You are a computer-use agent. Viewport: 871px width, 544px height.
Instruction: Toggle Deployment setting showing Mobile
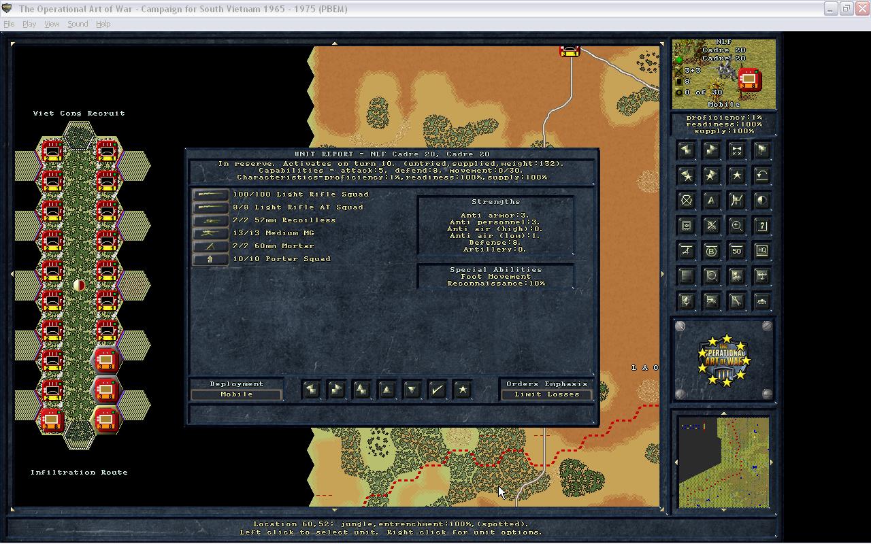(x=236, y=394)
